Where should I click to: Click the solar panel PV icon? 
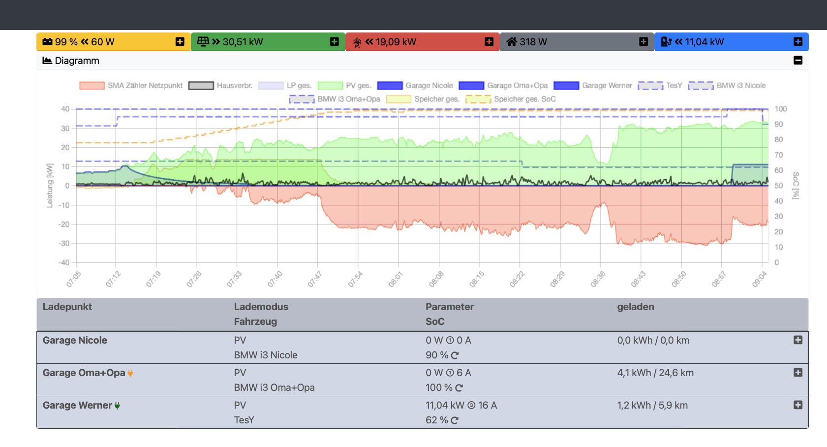(203, 42)
